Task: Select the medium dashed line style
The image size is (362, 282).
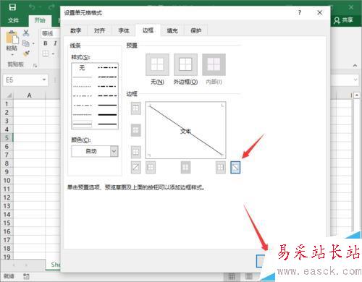Action: pos(107,95)
